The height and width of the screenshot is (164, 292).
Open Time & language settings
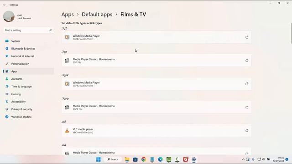tap(28, 87)
